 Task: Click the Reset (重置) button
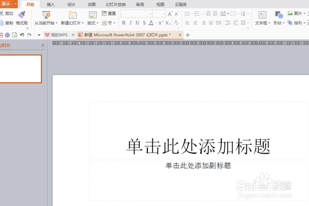pyautogui.click(x=108, y=13)
